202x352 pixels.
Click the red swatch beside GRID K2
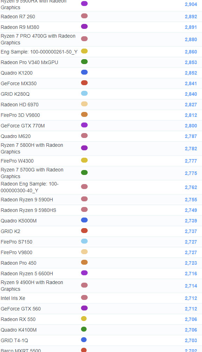pyautogui.click(x=84, y=231)
